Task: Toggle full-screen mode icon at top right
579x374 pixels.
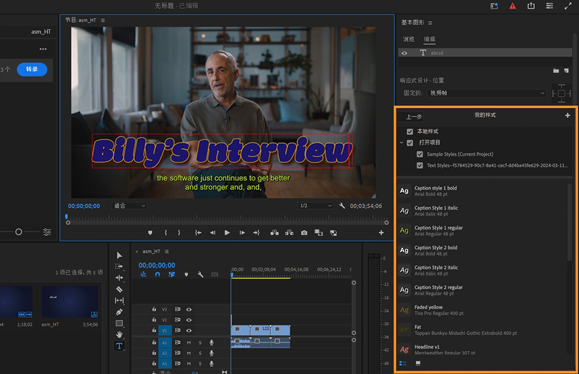Action: point(568,6)
